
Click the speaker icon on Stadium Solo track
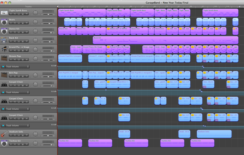point(15,135)
